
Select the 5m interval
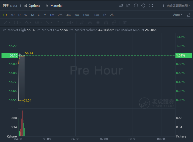pyautogui.click(x=76, y=15)
